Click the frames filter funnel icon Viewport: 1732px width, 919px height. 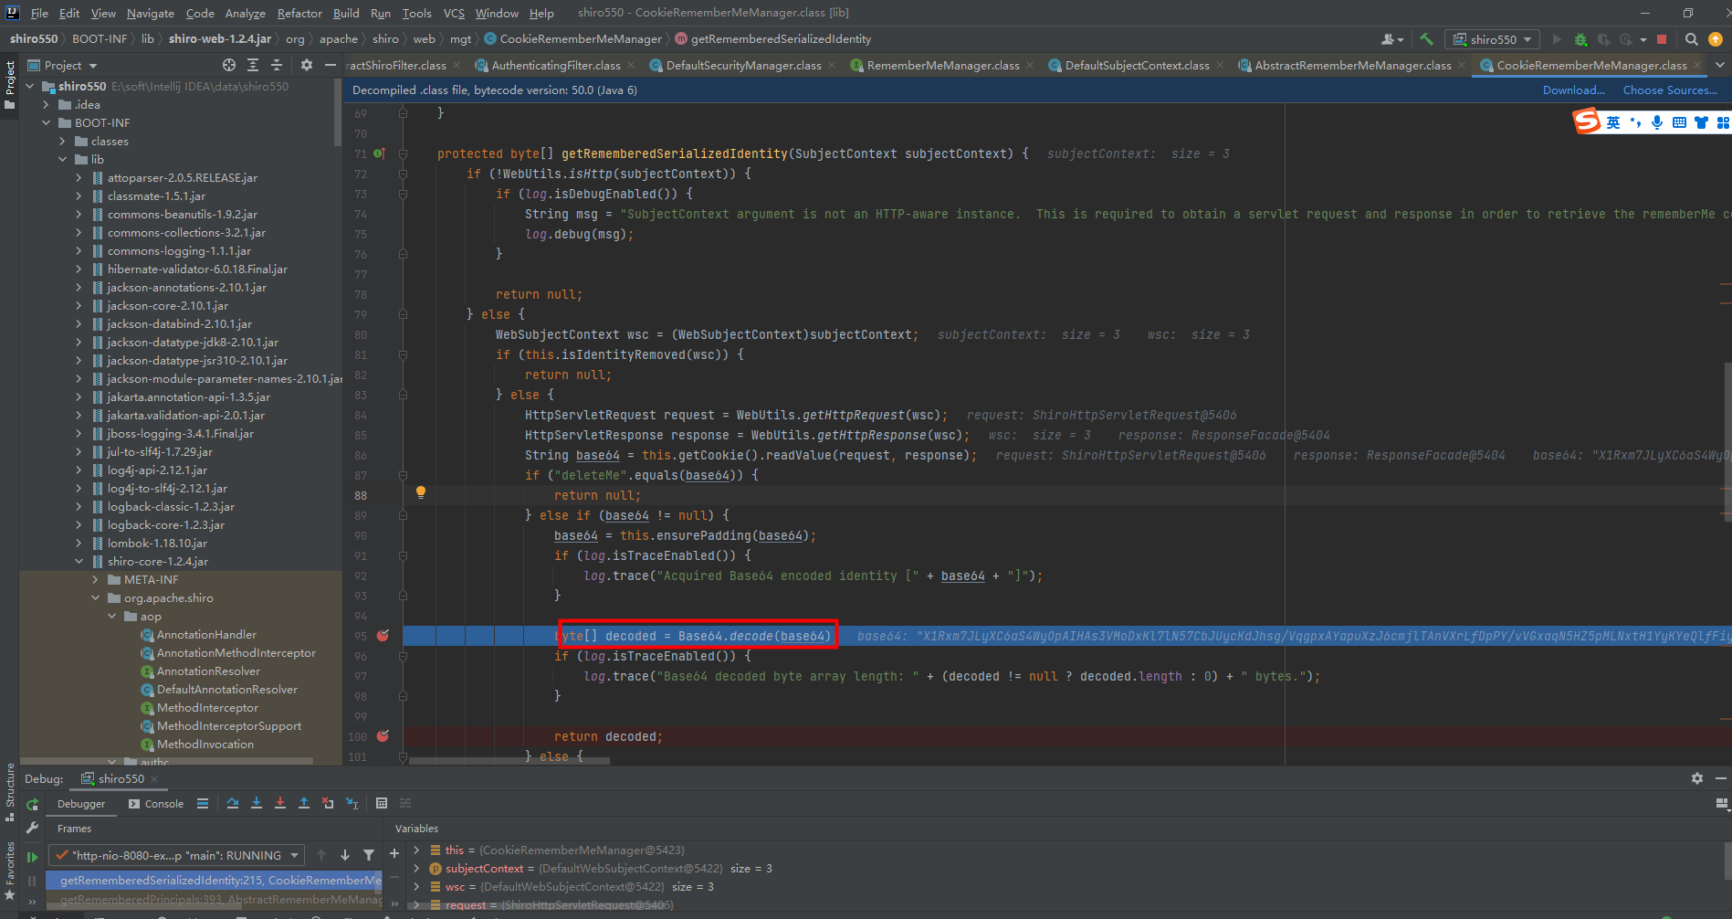coord(369,855)
